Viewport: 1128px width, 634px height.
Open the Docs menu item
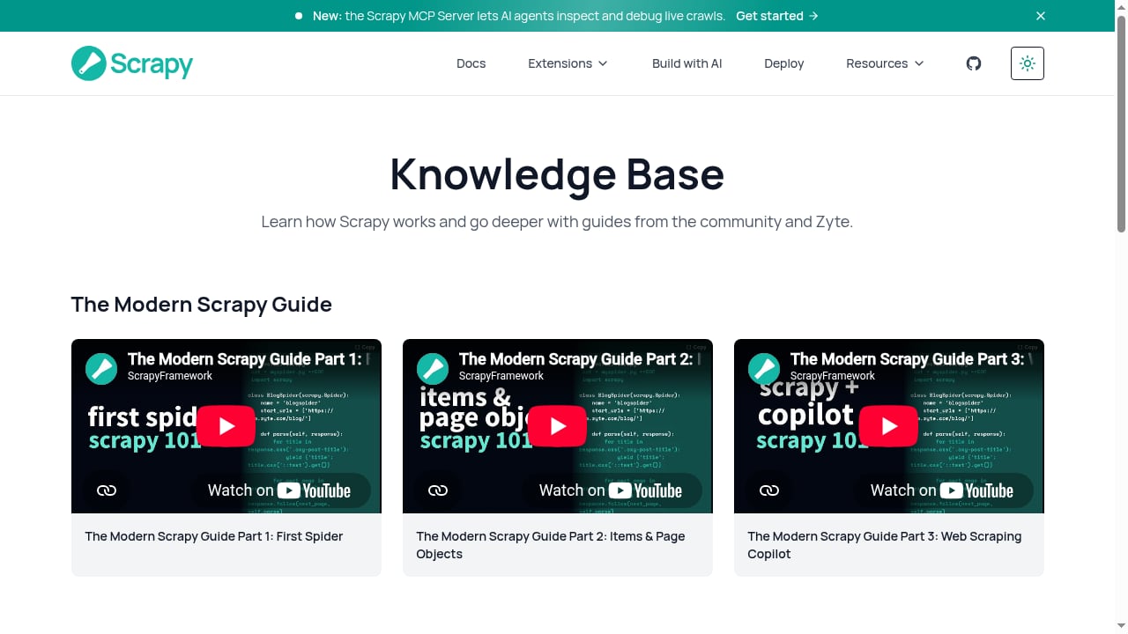(471, 63)
